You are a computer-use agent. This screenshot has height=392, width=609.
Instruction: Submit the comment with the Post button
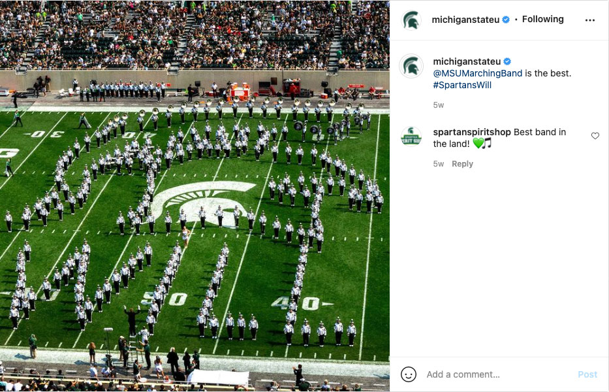click(x=587, y=374)
